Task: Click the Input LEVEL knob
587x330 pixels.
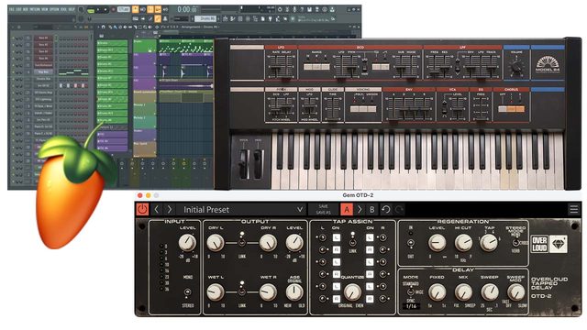Action: point(187,242)
